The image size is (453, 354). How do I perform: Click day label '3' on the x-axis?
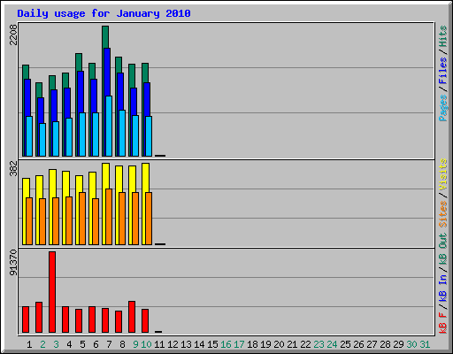[x=56, y=344]
